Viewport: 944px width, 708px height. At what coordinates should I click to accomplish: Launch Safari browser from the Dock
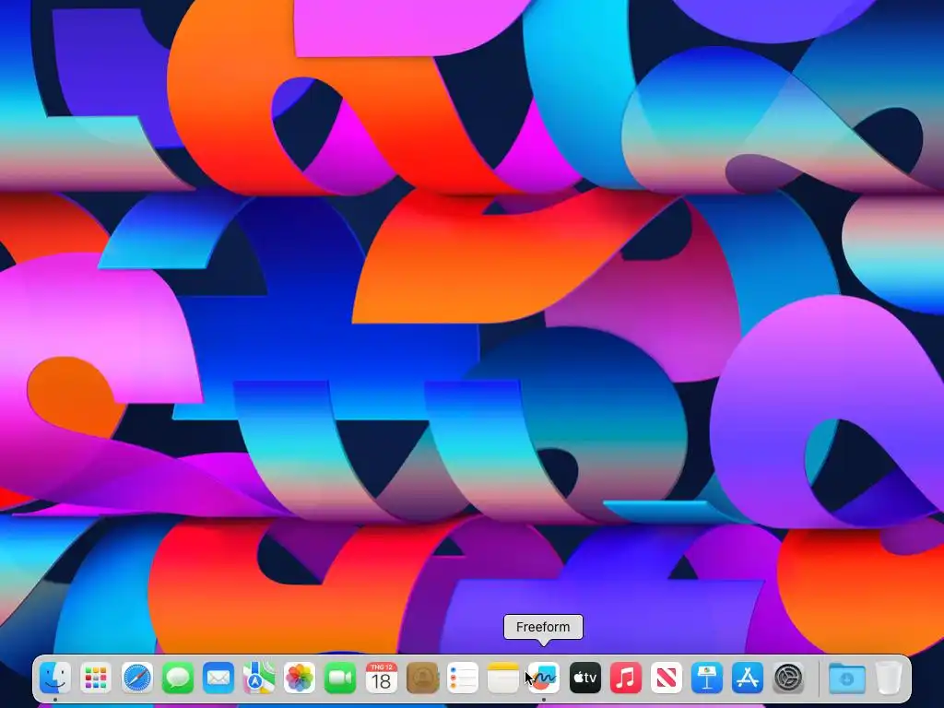point(136,678)
